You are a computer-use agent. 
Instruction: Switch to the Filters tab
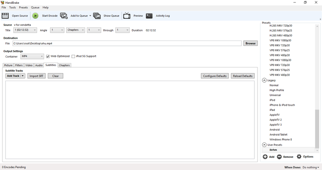click(19, 65)
